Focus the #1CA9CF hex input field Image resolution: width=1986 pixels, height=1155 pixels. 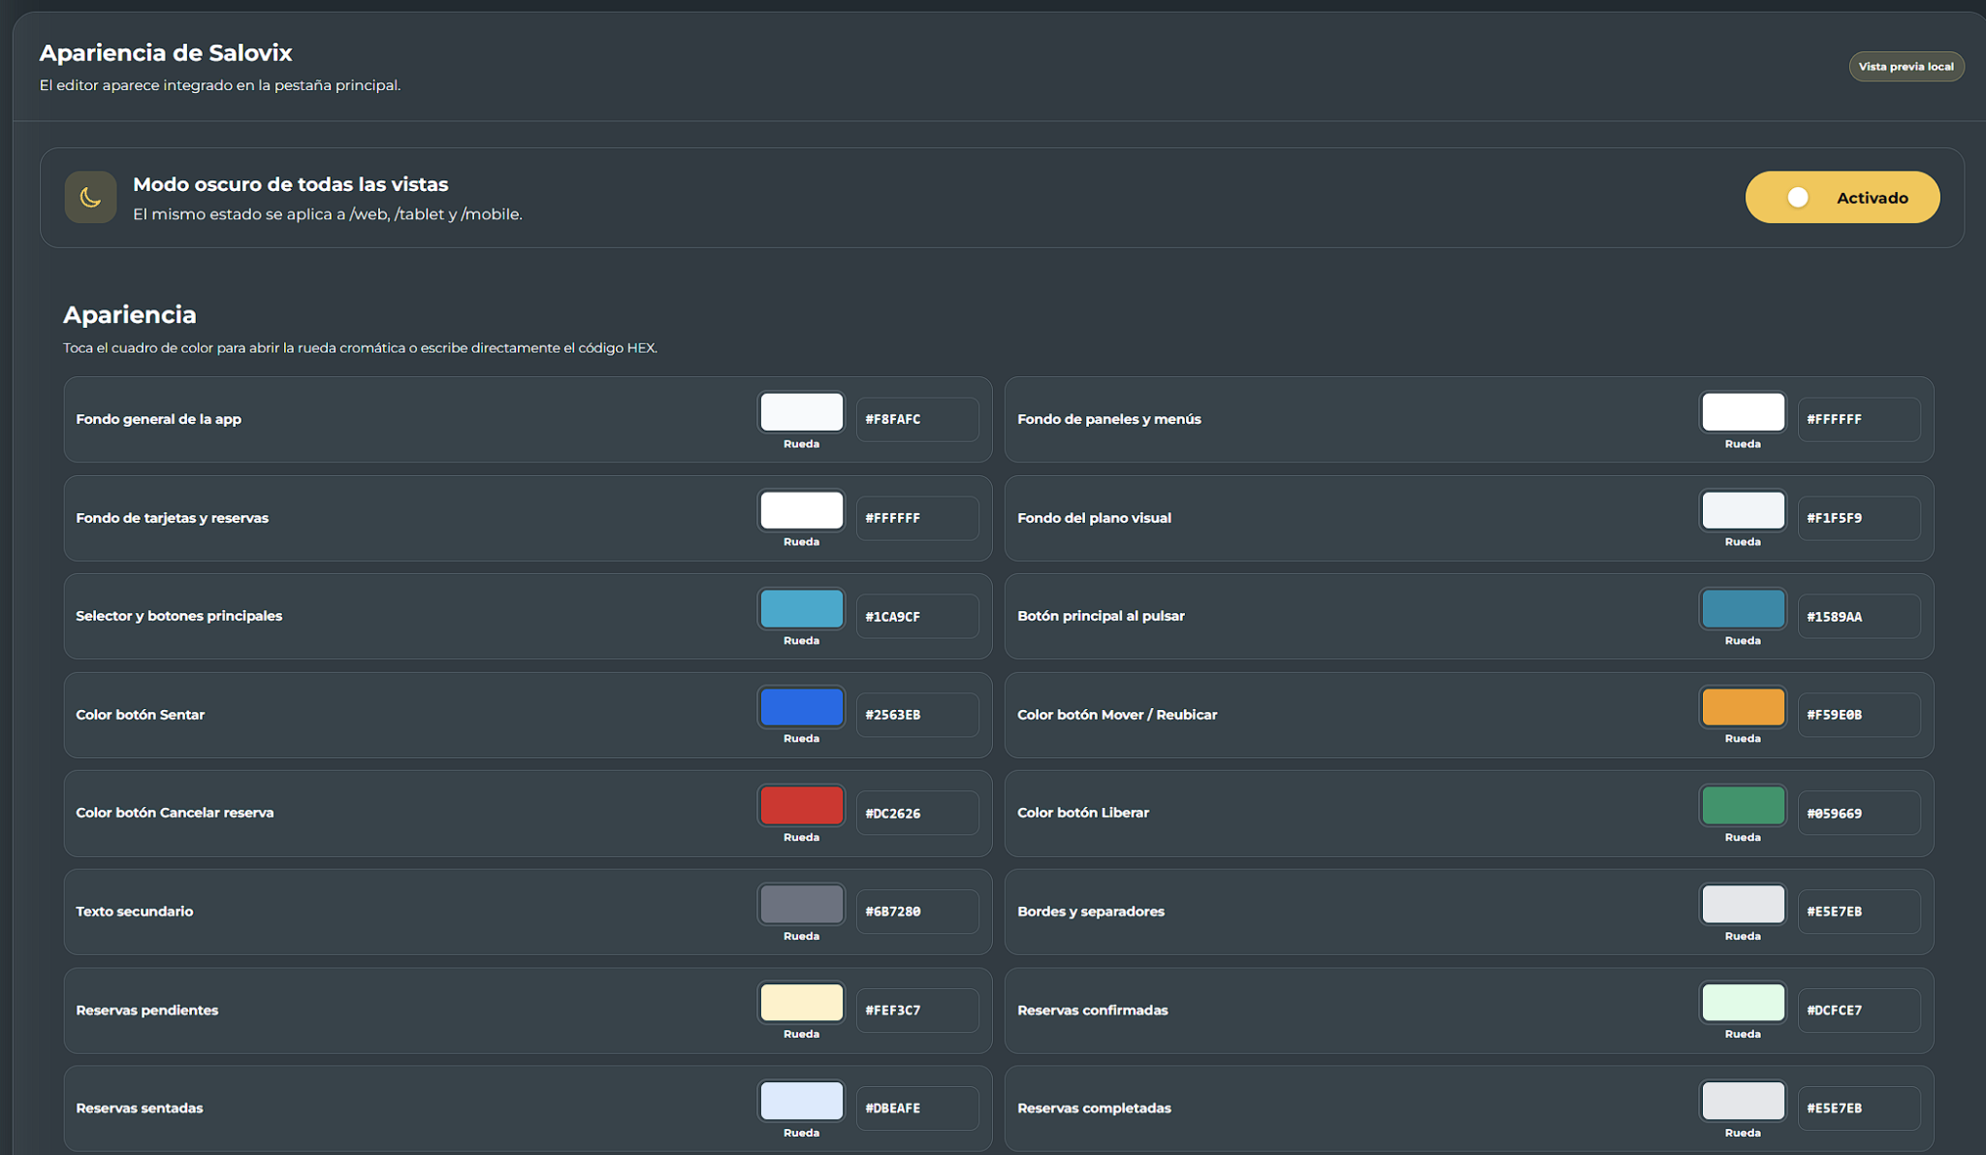(x=917, y=616)
